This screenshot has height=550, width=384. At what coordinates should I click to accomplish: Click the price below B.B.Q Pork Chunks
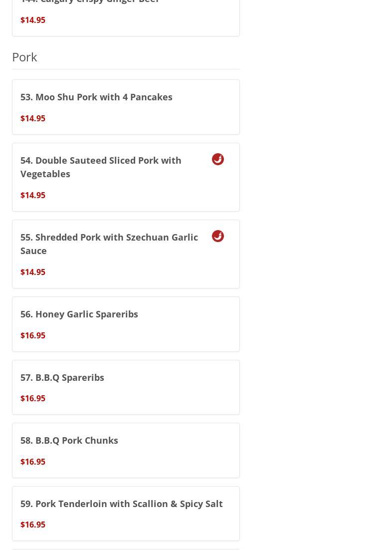click(33, 462)
